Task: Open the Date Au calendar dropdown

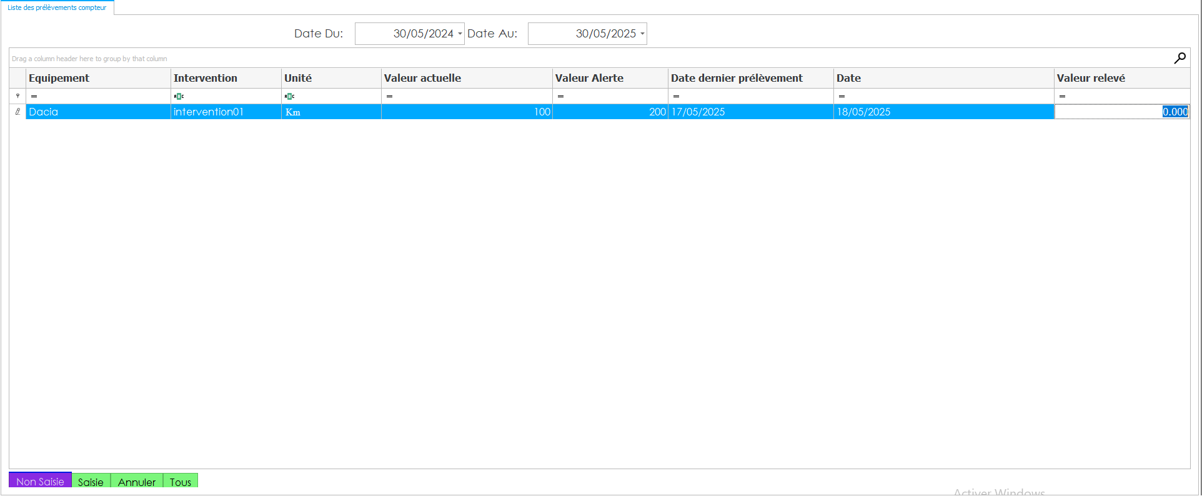Action: (642, 34)
